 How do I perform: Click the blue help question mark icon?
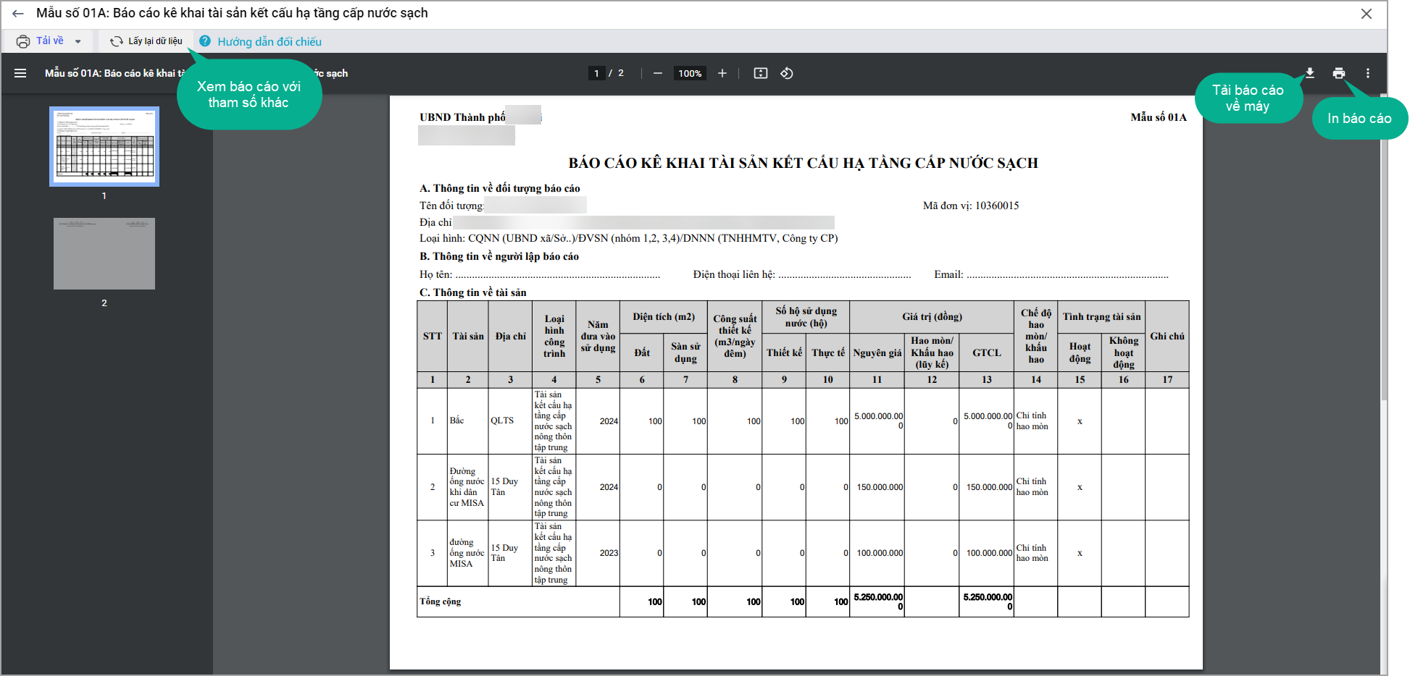(205, 41)
